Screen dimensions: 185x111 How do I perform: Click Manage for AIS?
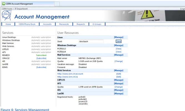click(x=119, y=90)
